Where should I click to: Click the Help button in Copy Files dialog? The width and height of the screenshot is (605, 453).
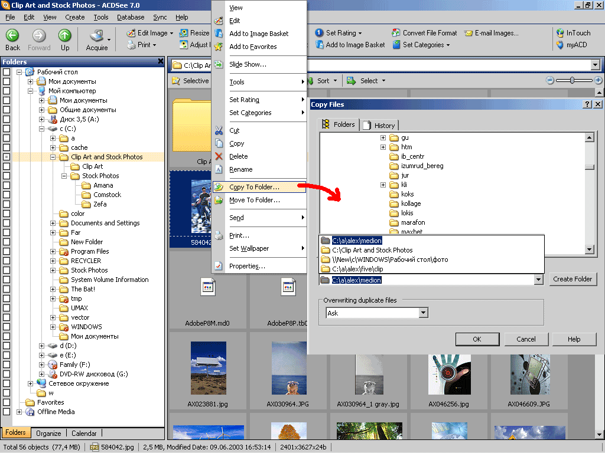pos(574,339)
